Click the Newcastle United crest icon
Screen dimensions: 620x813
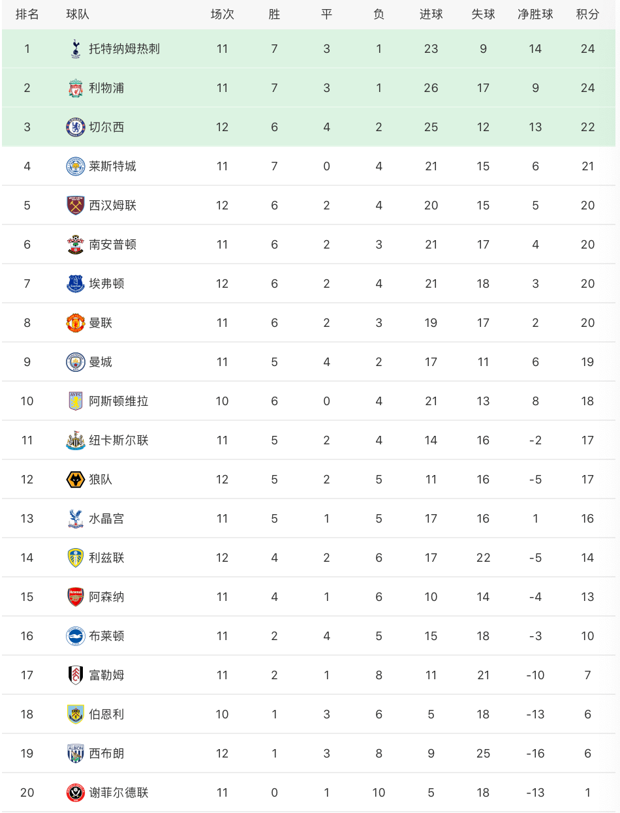[76, 440]
